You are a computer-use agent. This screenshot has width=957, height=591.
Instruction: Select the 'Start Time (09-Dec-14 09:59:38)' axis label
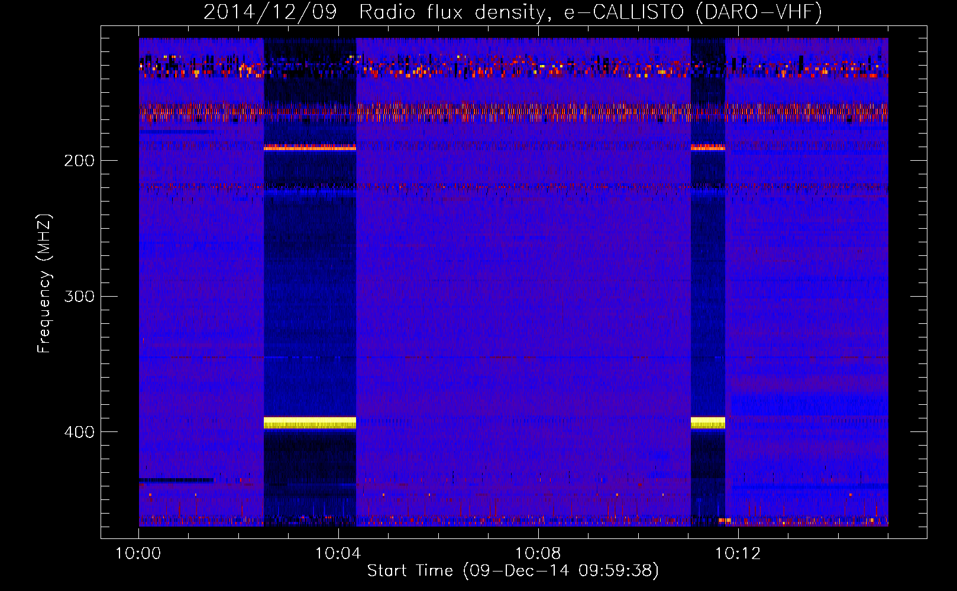(x=513, y=571)
